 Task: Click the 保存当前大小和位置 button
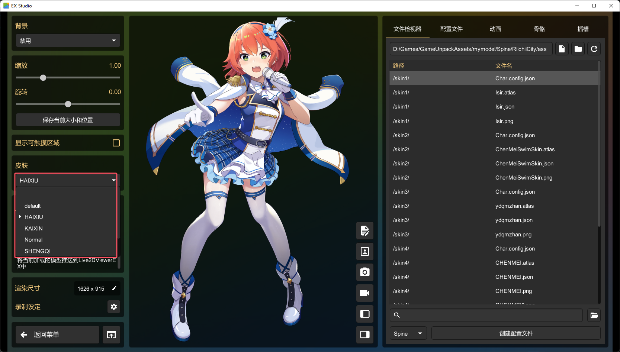pyautogui.click(x=68, y=120)
